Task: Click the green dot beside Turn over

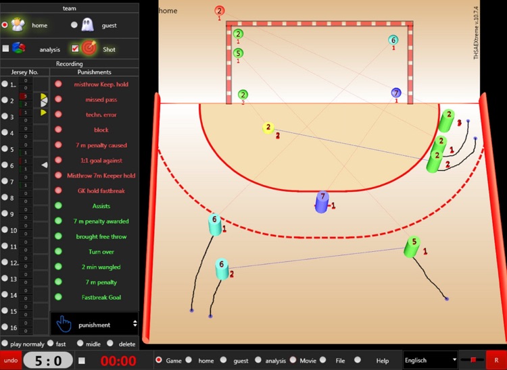Action: click(58, 252)
